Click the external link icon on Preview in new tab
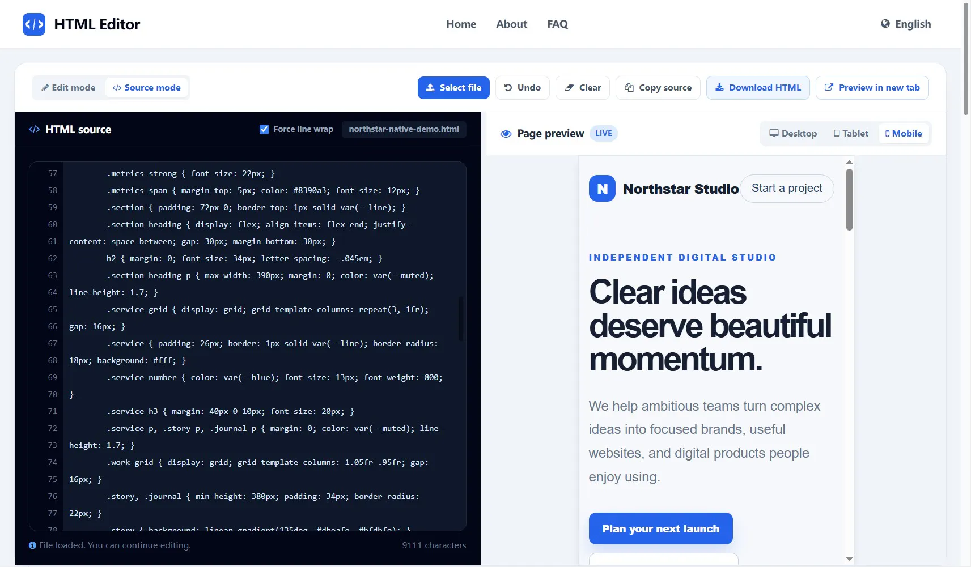 pos(829,87)
